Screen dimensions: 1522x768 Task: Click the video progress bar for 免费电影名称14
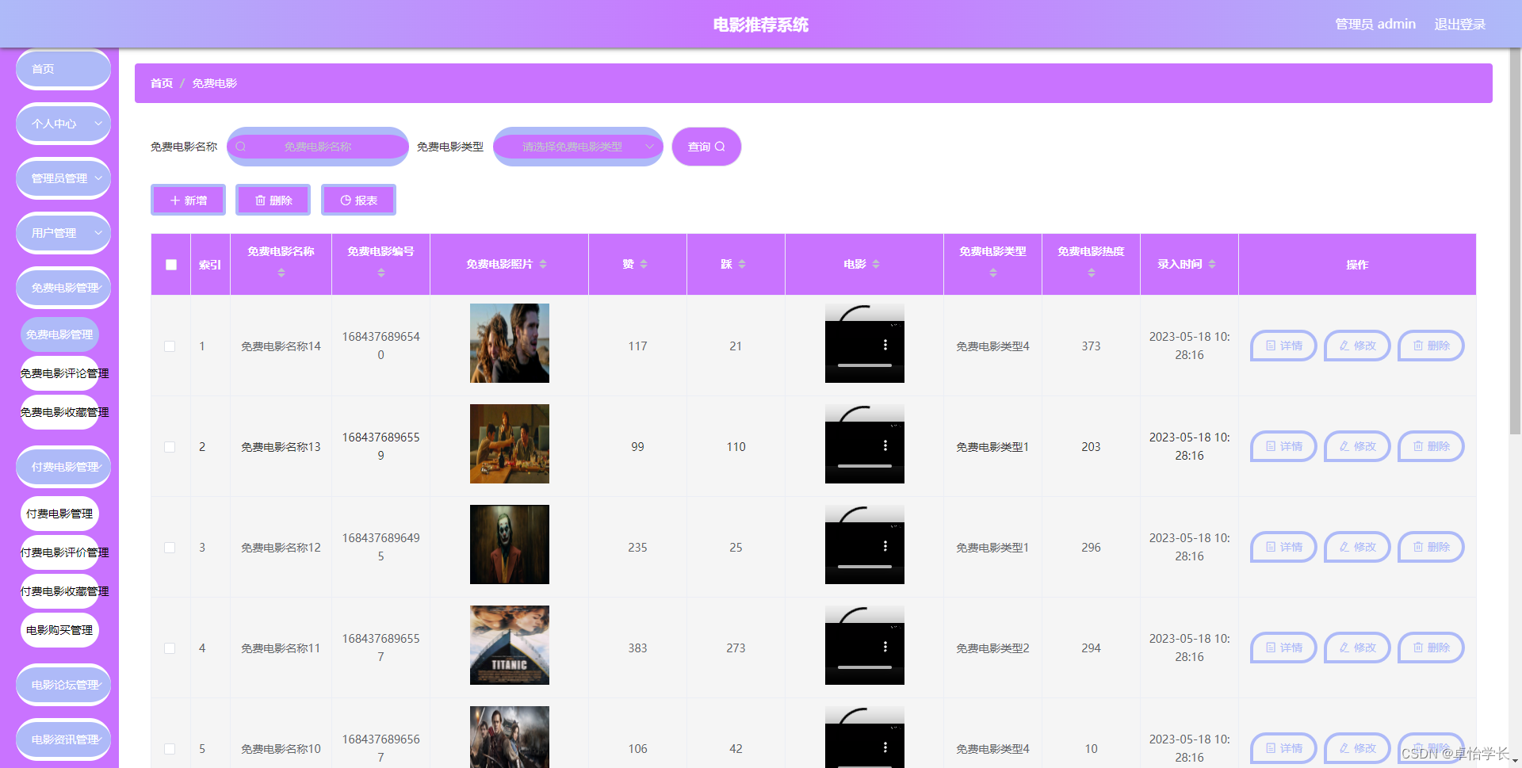coord(865,365)
